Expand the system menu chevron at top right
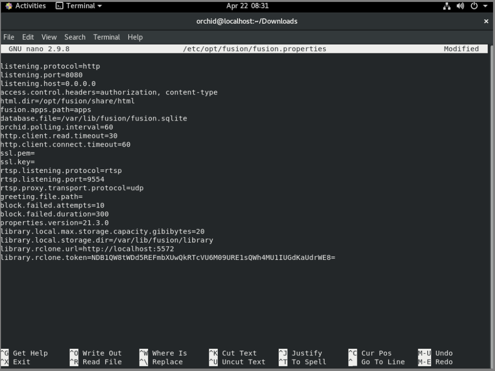Screen dimensions: 495x371 (484, 6)
